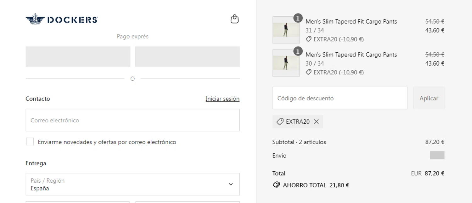Click the Ahorro Total savings tag icon
This screenshot has width=472, height=203.
276,185
